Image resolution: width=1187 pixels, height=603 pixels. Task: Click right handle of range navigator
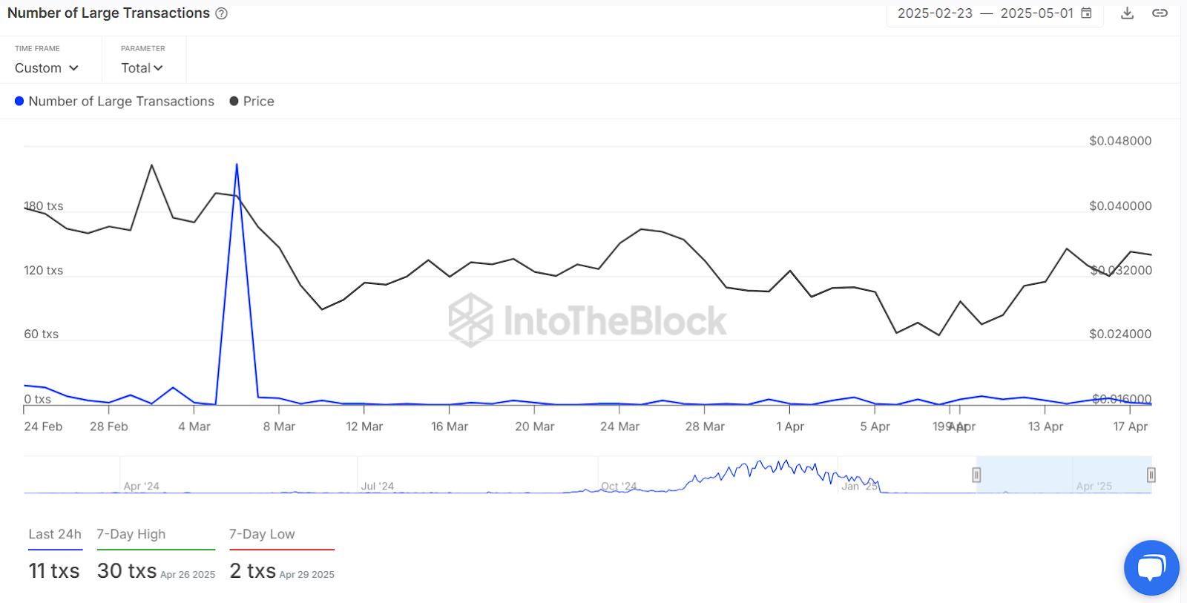point(1151,475)
